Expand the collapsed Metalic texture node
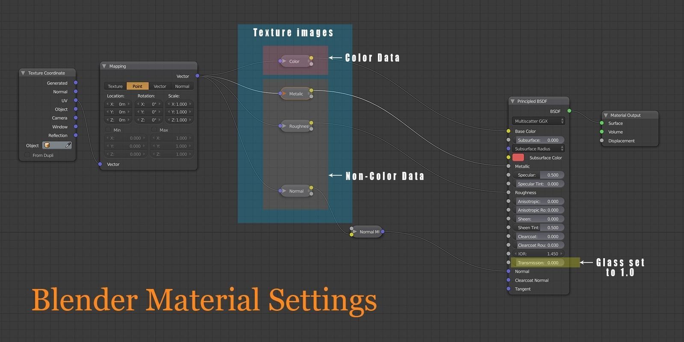The width and height of the screenshot is (684, 342). pyautogui.click(x=284, y=94)
